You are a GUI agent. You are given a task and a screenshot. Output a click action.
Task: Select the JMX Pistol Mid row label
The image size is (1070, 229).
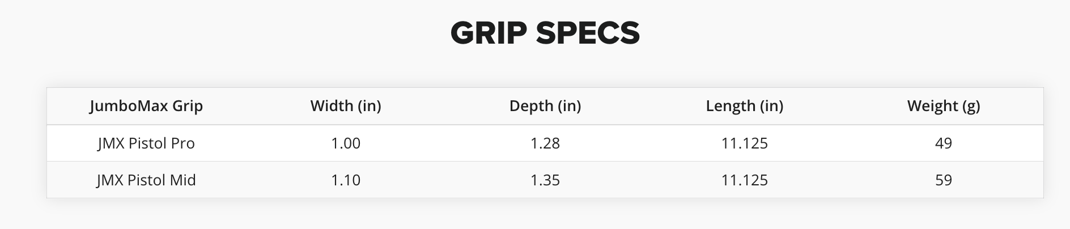point(146,180)
